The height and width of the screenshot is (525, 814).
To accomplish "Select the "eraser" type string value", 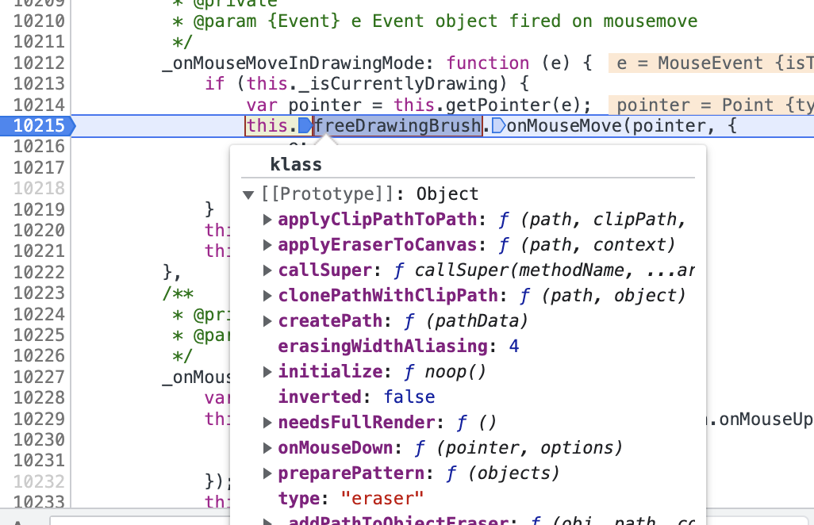I will point(382,498).
